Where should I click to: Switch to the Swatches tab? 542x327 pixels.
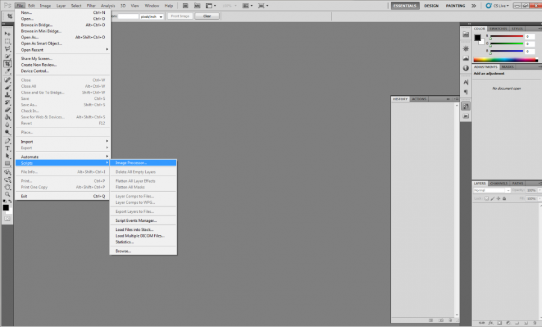pos(498,28)
